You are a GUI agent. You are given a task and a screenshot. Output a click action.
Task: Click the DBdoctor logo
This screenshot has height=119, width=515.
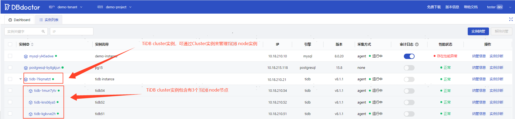click(x=22, y=7)
